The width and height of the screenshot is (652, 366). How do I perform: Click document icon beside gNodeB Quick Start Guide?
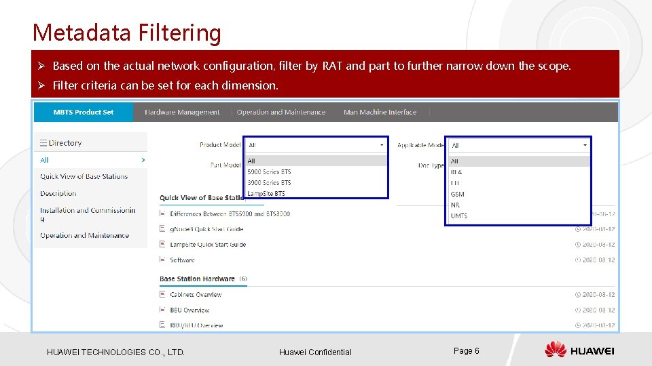coord(162,228)
